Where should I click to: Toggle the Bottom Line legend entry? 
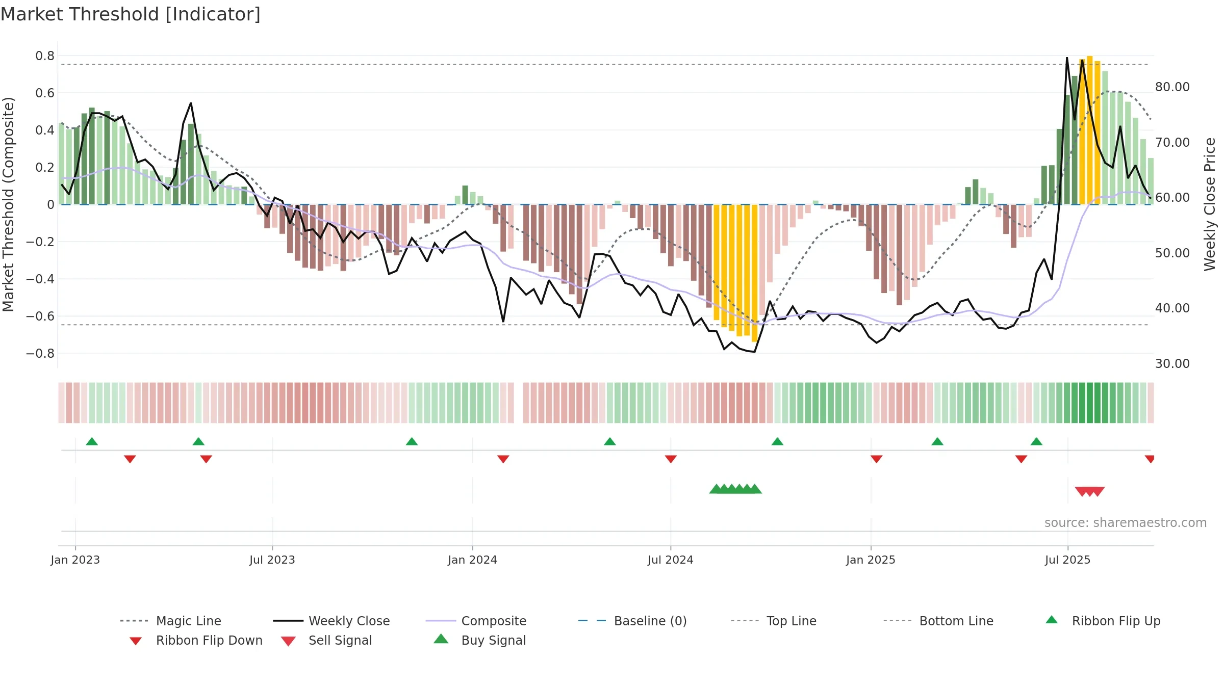click(938, 621)
